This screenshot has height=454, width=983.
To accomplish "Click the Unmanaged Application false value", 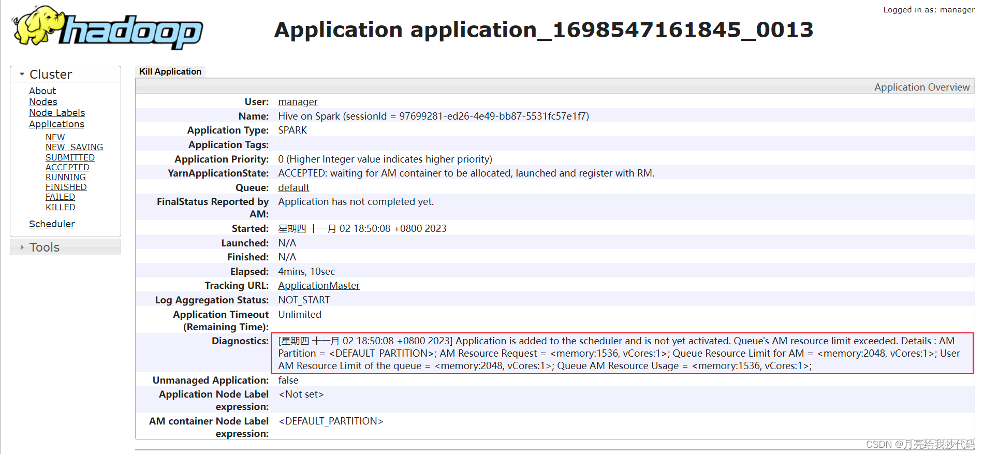I will (288, 380).
